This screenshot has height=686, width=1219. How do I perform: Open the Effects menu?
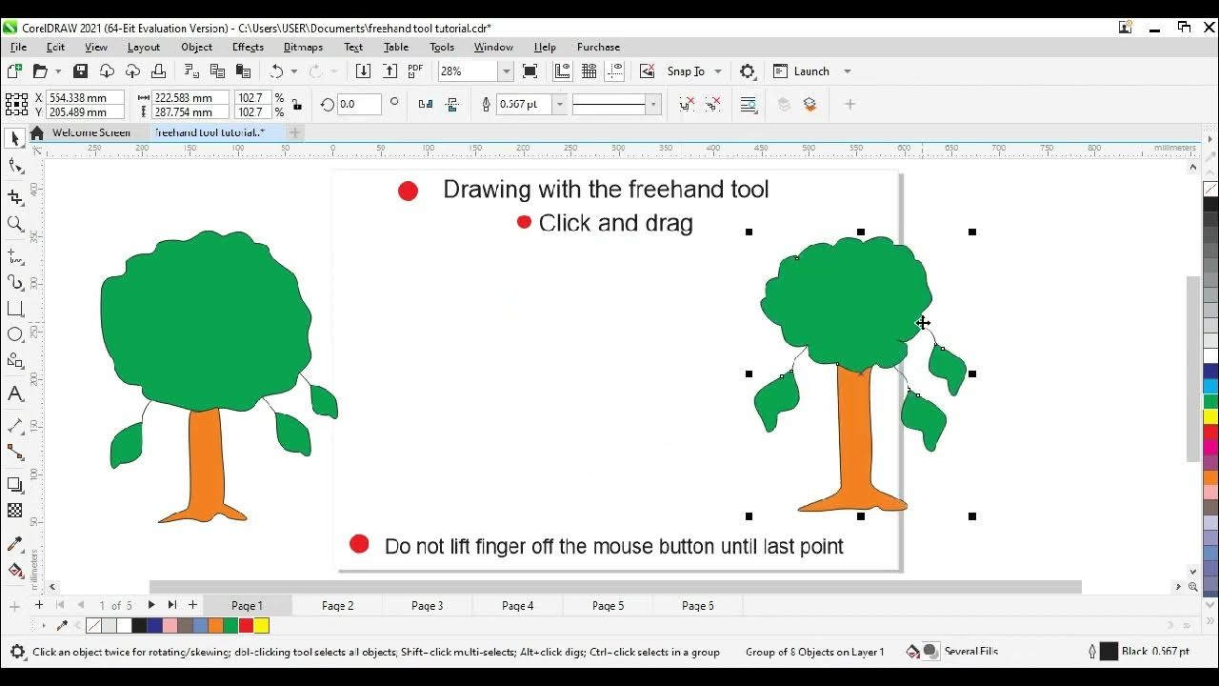248,47
